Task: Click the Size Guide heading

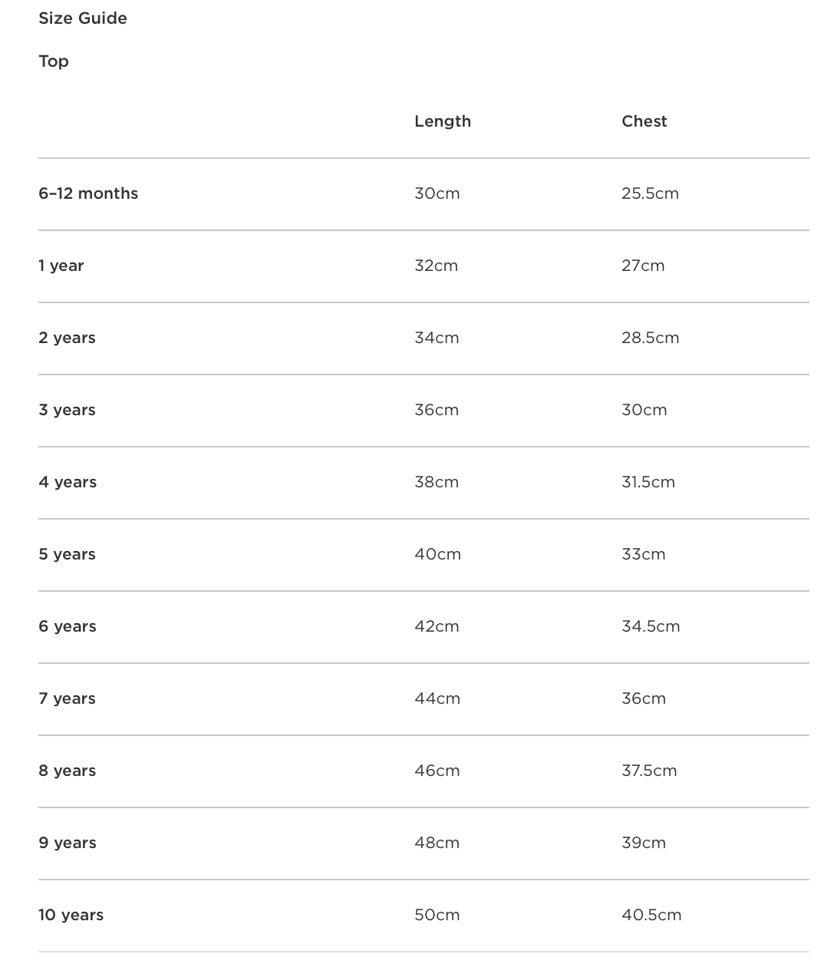Action: coord(83,18)
